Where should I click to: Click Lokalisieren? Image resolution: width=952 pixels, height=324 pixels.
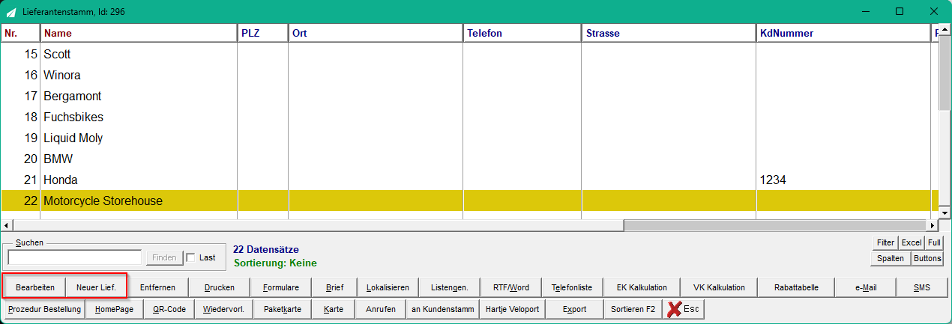pyautogui.click(x=388, y=287)
